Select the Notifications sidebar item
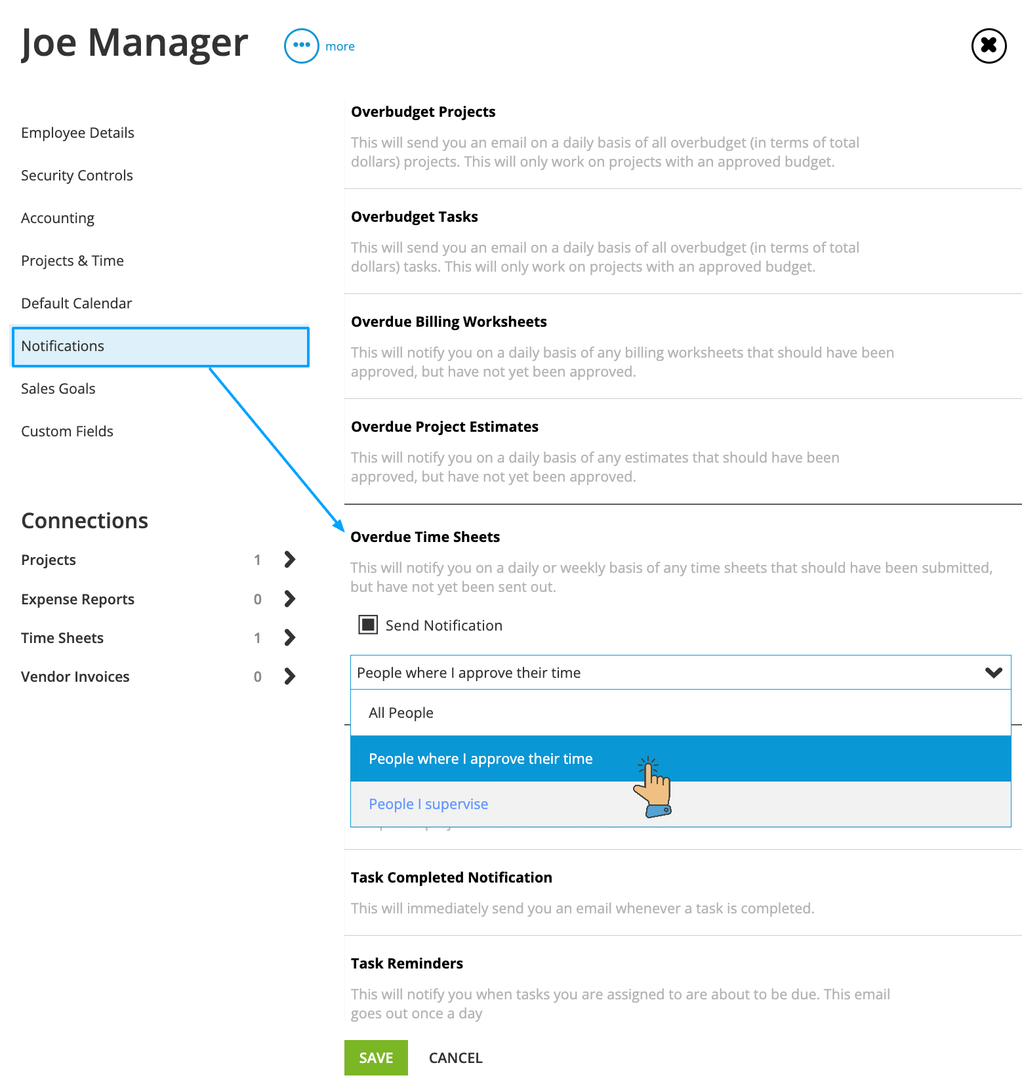The width and height of the screenshot is (1022, 1084). pyautogui.click(x=160, y=346)
